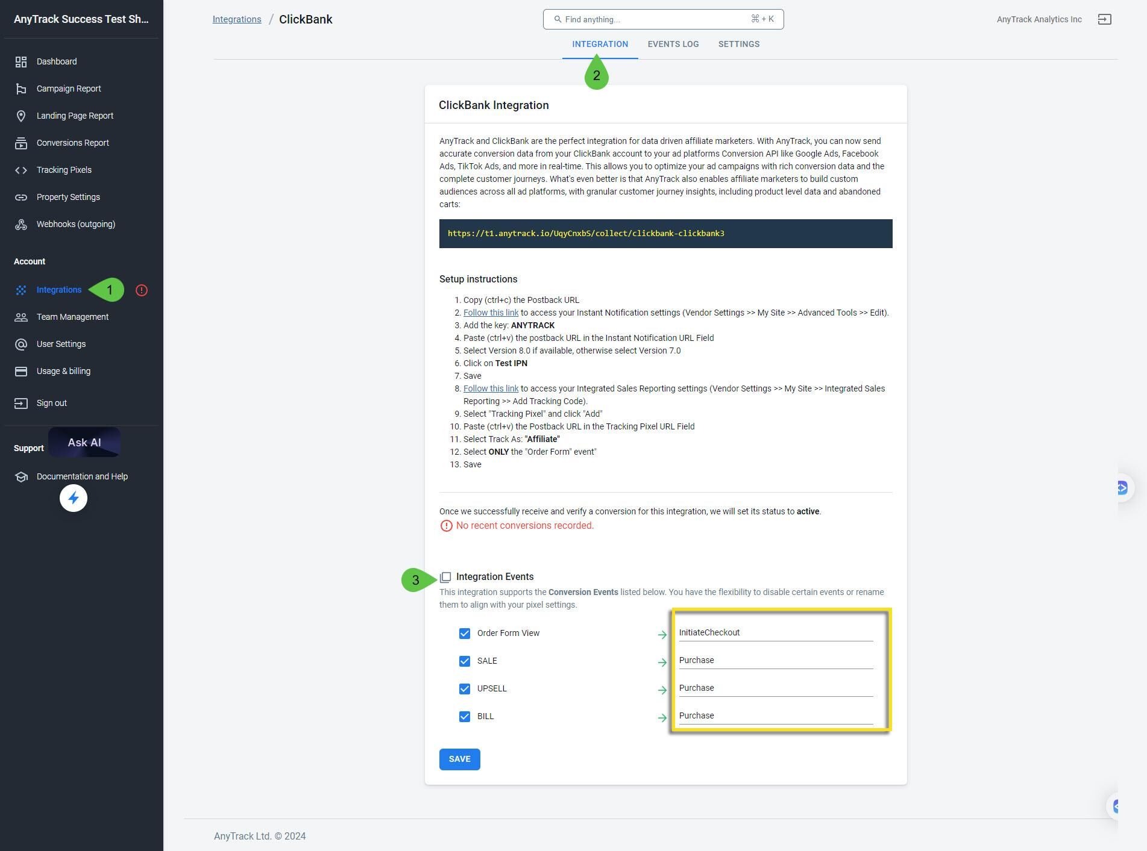Open Landing Page Report using the pin icon
This screenshot has width=1147, height=851.
22,116
